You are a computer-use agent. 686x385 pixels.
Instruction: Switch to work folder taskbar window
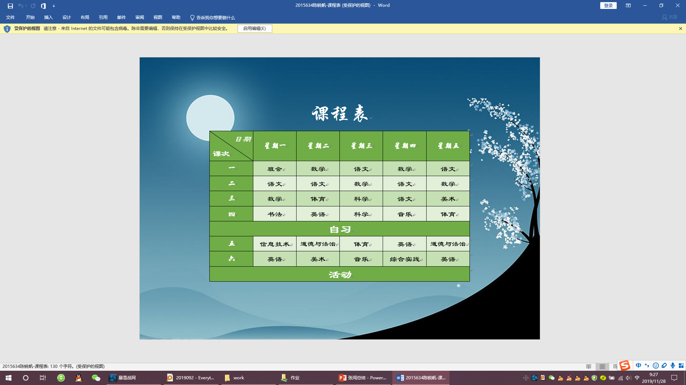point(248,378)
